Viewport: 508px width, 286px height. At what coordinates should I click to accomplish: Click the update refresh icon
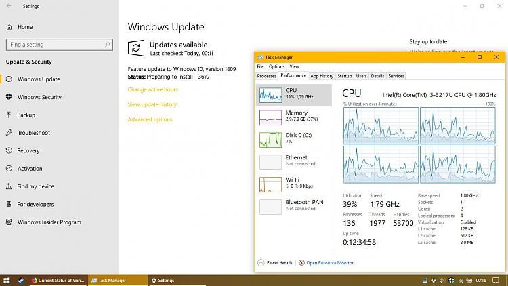136,48
